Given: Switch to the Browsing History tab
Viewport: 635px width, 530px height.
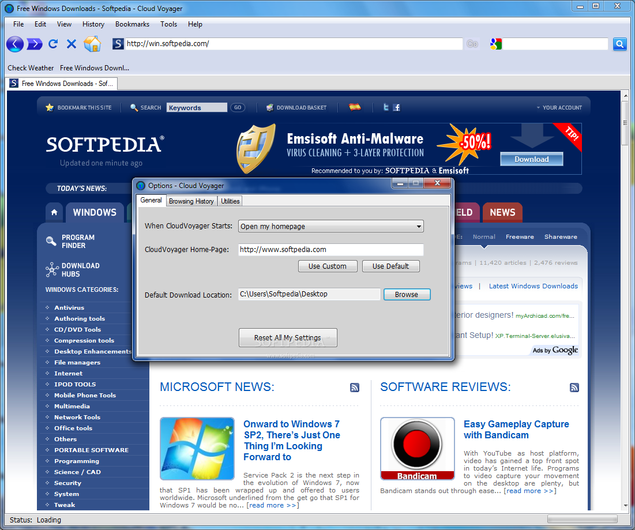Looking at the screenshot, I should [191, 201].
